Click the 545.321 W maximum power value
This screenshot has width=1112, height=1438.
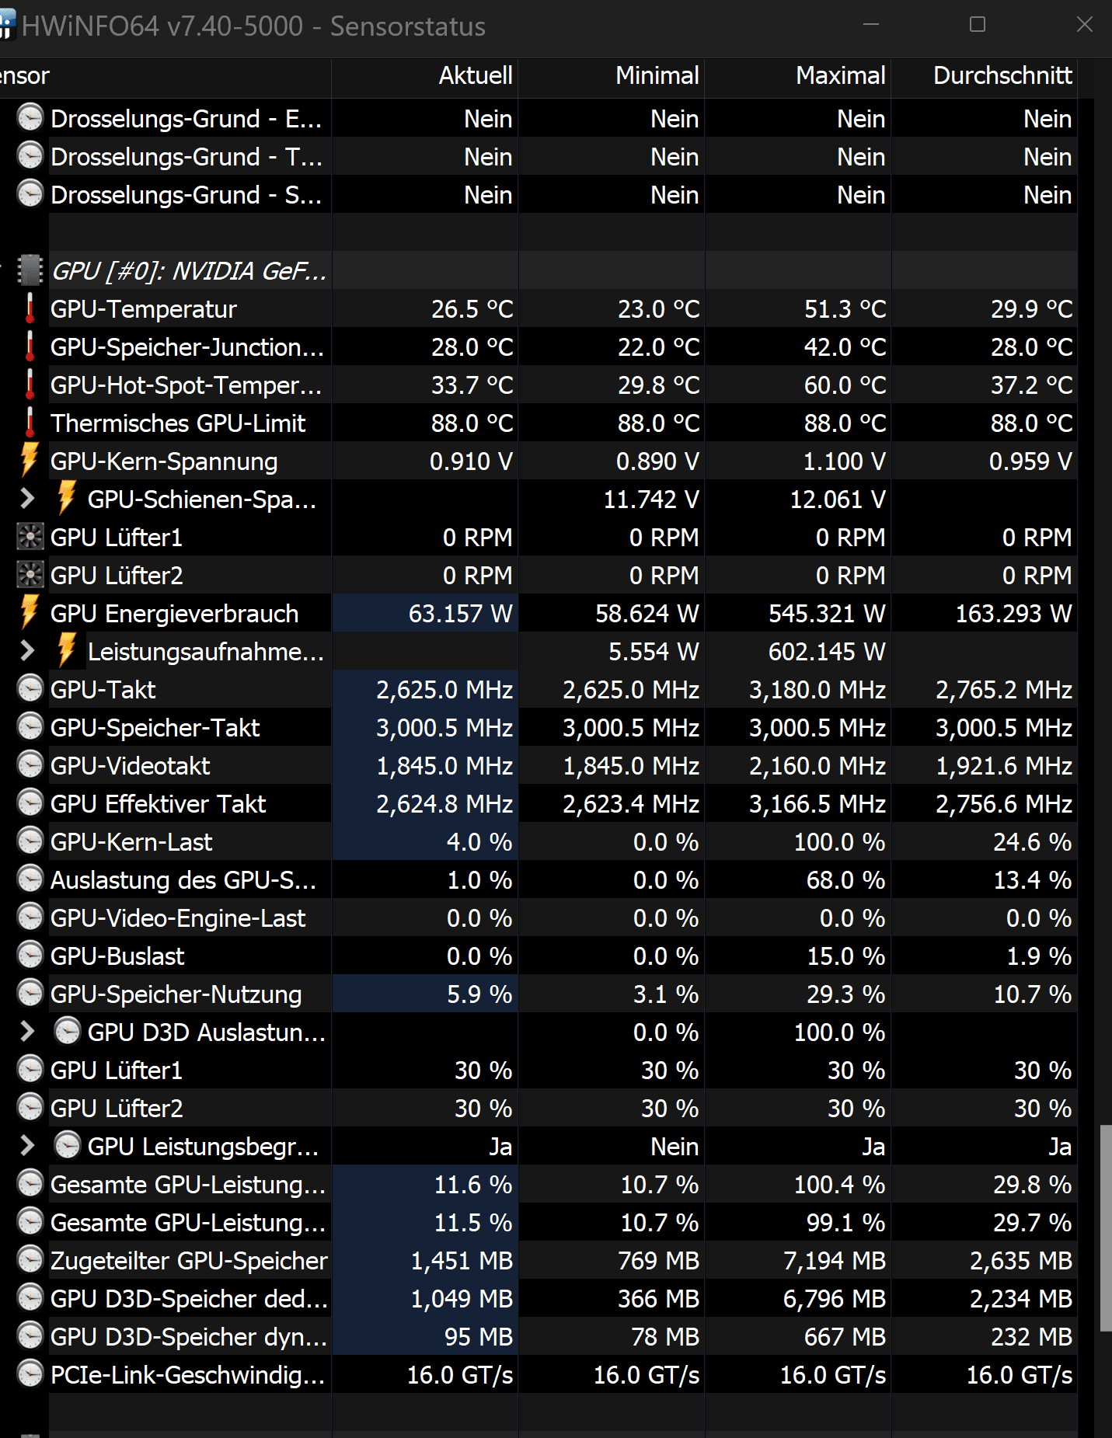pos(827,614)
